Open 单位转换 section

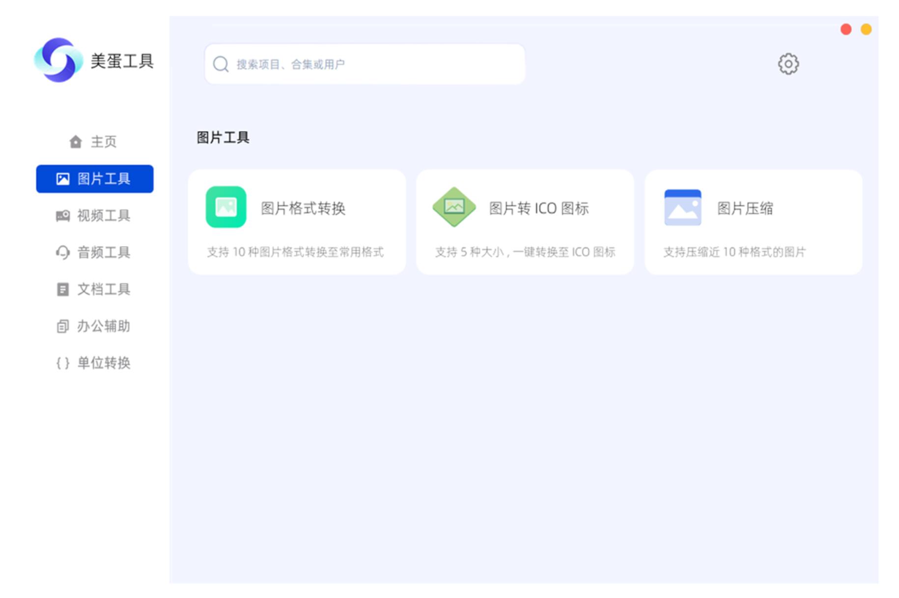tap(94, 363)
